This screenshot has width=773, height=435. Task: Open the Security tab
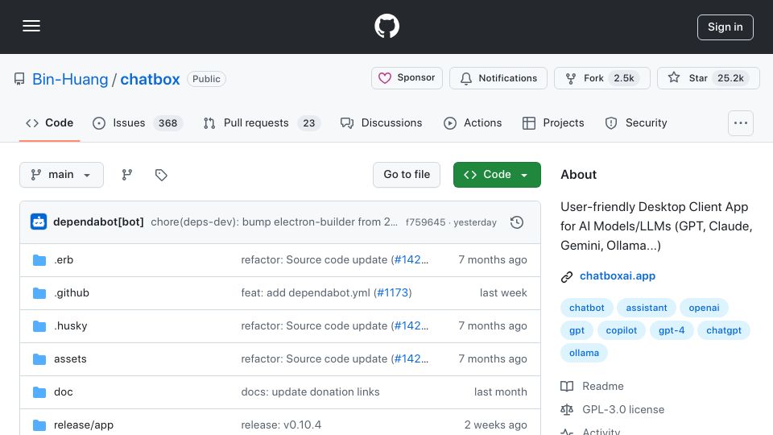636,122
